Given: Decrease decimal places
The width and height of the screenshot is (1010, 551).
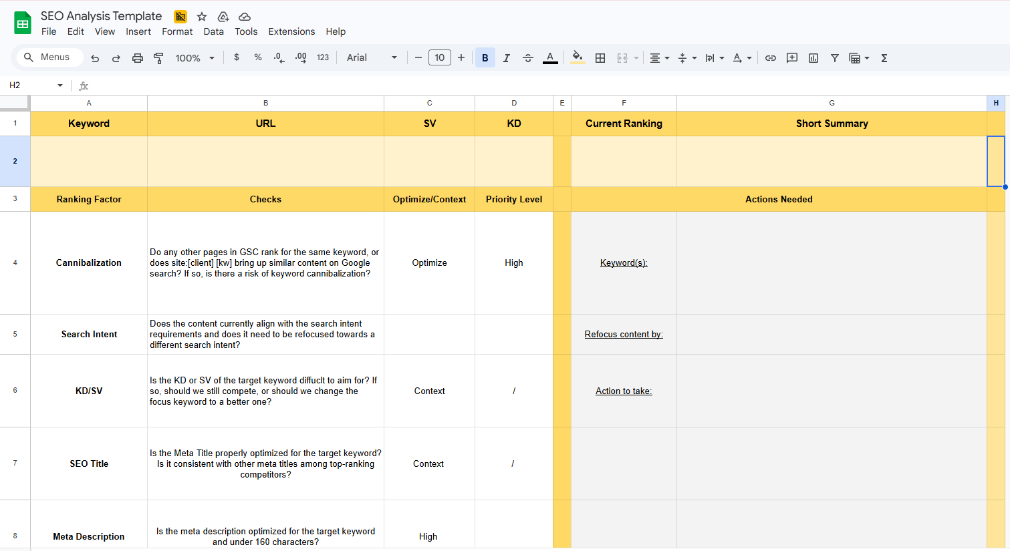Looking at the screenshot, I should [x=279, y=57].
